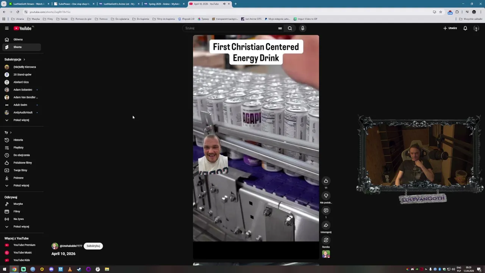Expand the Ty section chevron
This screenshot has width=485, height=273.
click(11, 132)
